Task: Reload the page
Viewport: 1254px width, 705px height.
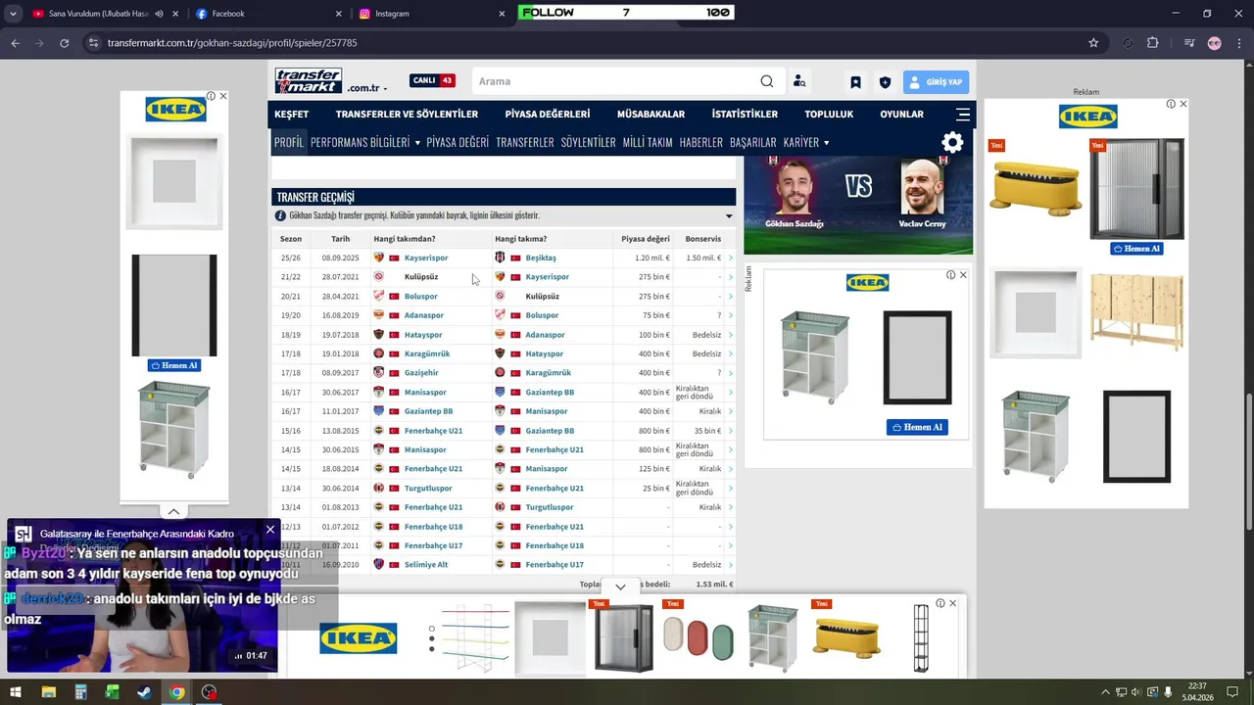Action: (x=65, y=43)
